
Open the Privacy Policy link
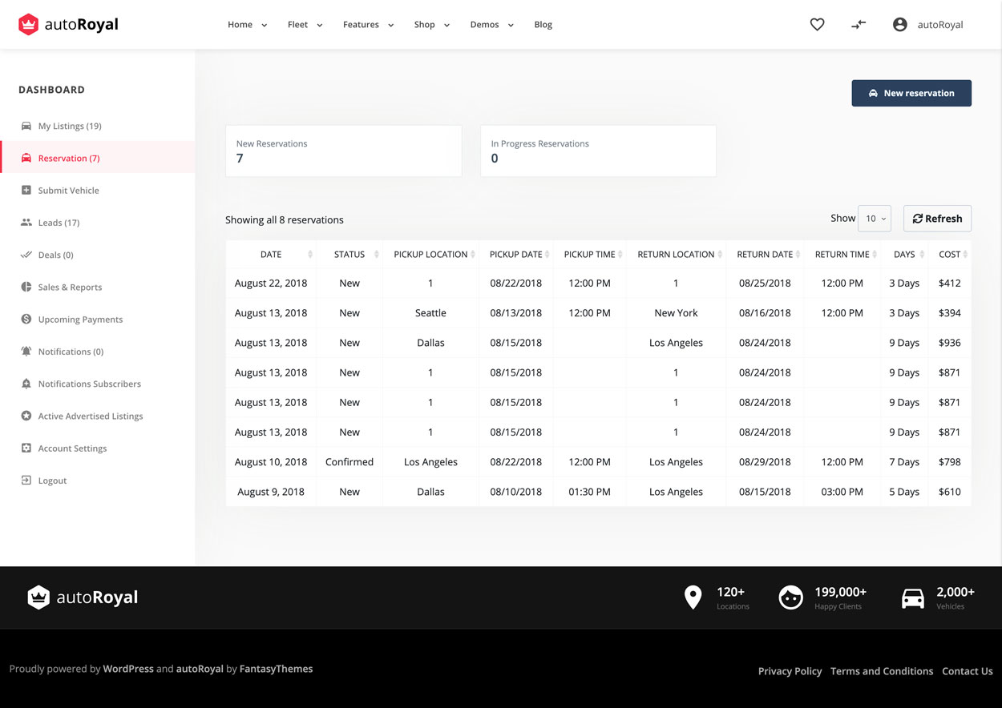pyautogui.click(x=790, y=671)
